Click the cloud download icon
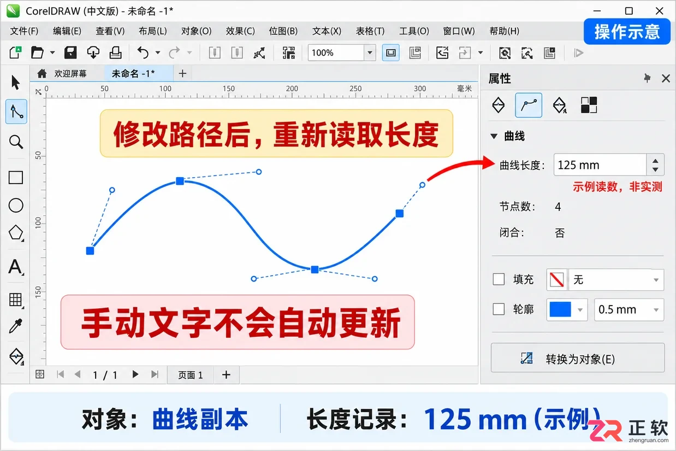The height and width of the screenshot is (451, 676). coord(93,52)
